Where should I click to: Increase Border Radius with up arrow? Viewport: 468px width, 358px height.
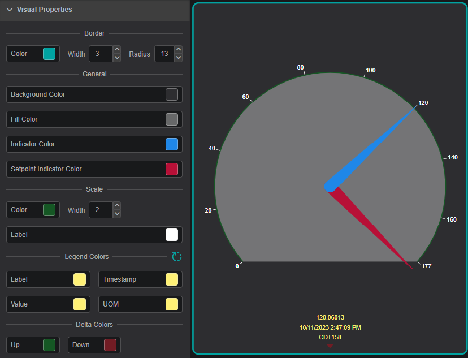point(179,50)
